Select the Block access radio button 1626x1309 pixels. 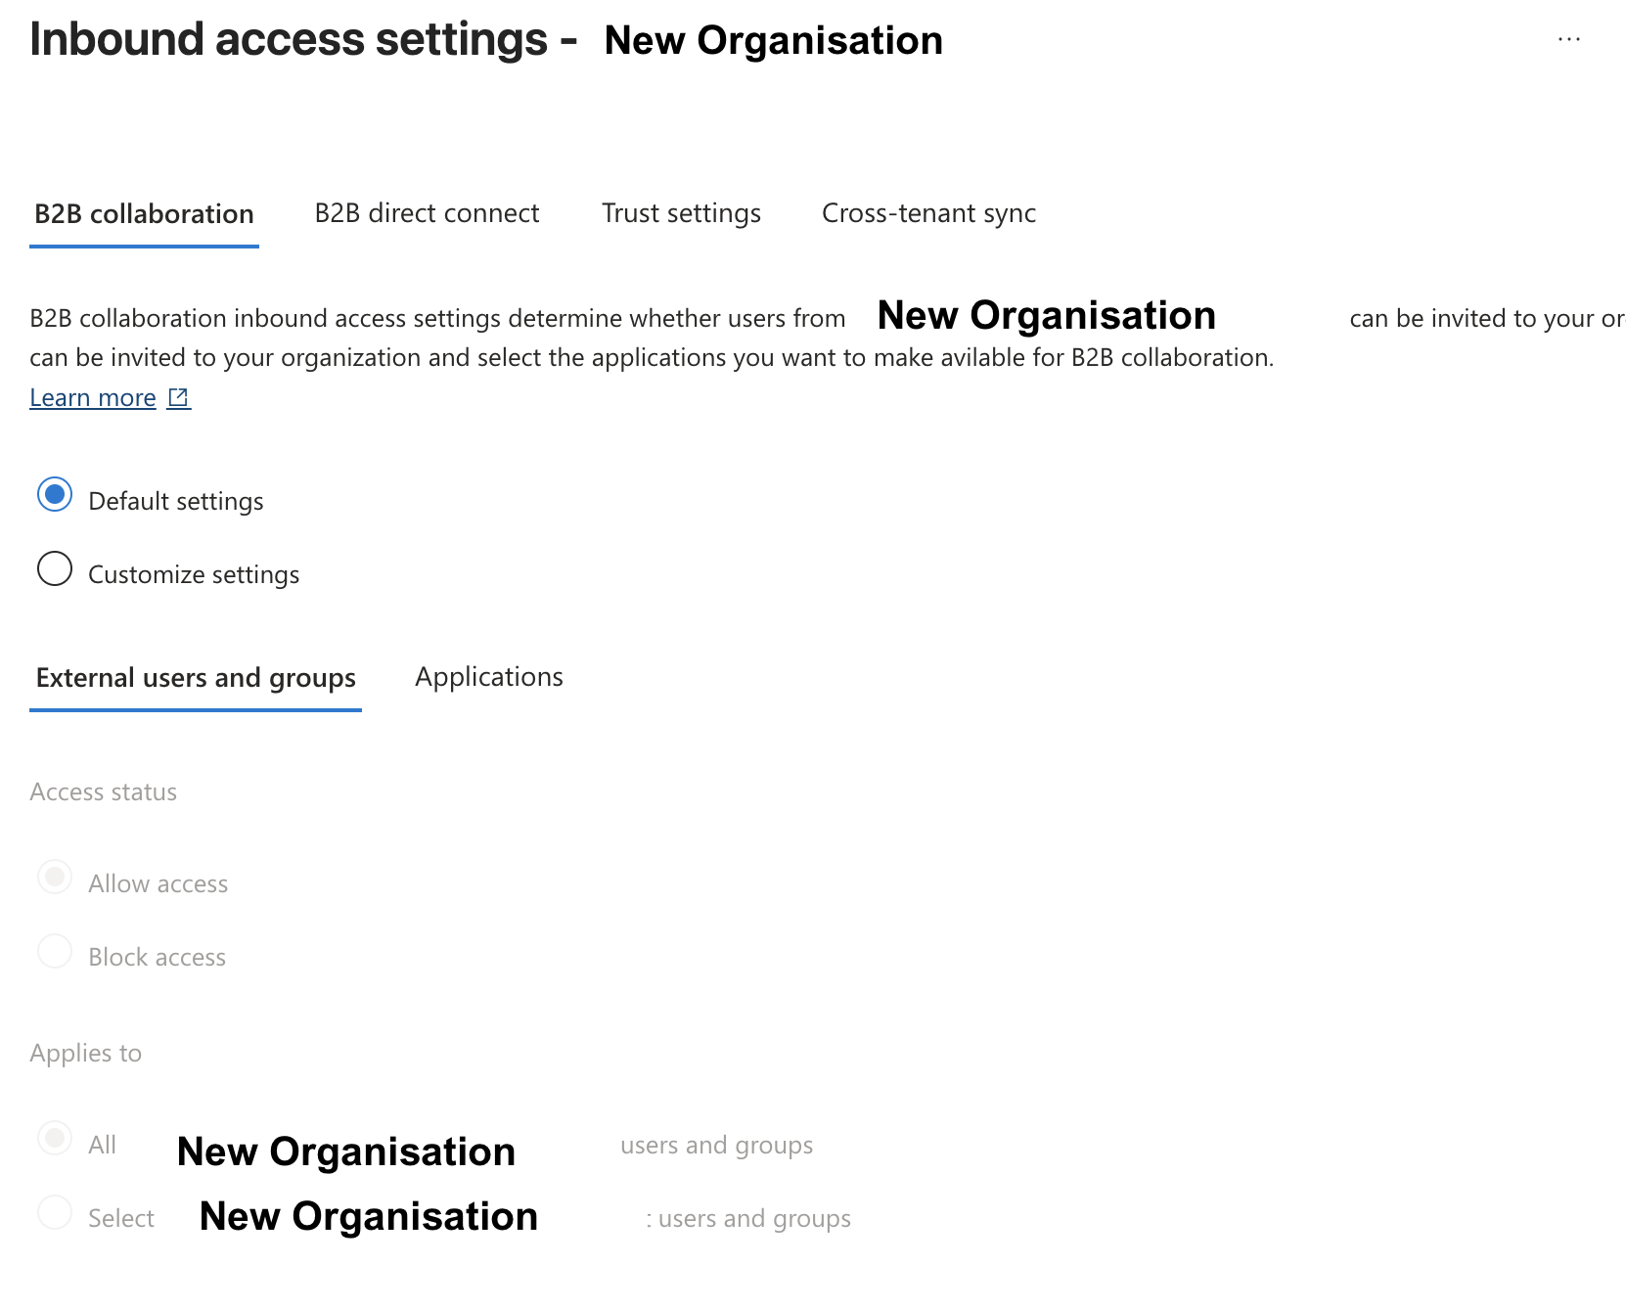(x=55, y=951)
